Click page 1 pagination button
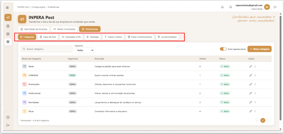This screenshot has width=284, height=134. pyautogui.click(x=263, y=120)
